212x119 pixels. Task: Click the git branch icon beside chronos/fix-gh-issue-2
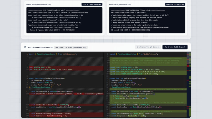pos(138,47)
